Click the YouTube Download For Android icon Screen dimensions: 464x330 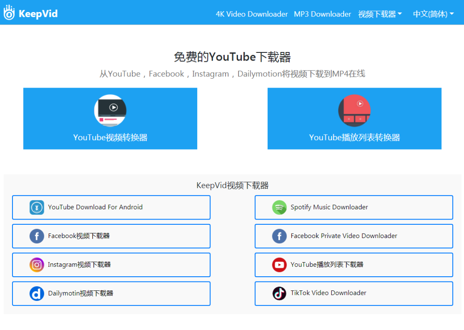(x=37, y=207)
